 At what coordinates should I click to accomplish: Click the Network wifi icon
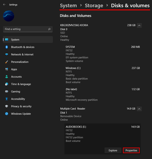pyautogui.click(x=7, y=54)
